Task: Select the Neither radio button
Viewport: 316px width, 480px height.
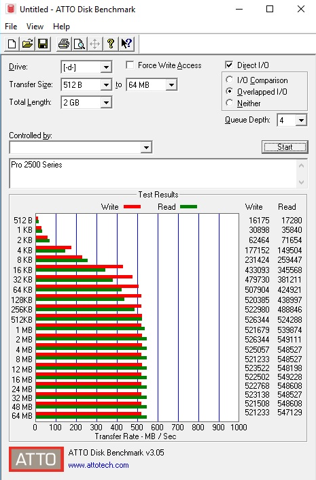Action: pos(229,103)
